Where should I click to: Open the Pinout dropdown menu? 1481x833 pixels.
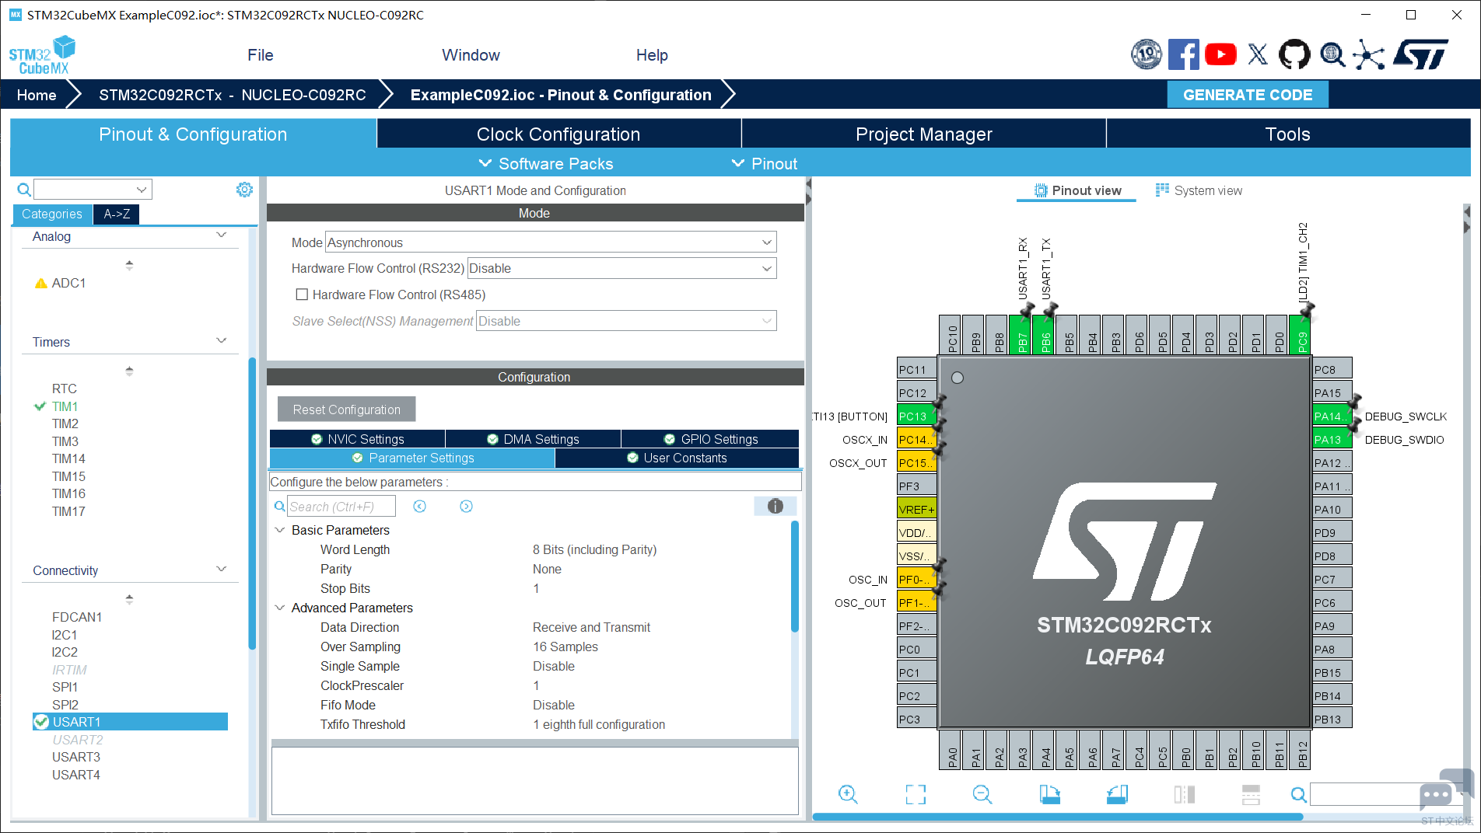coord(765,164)
